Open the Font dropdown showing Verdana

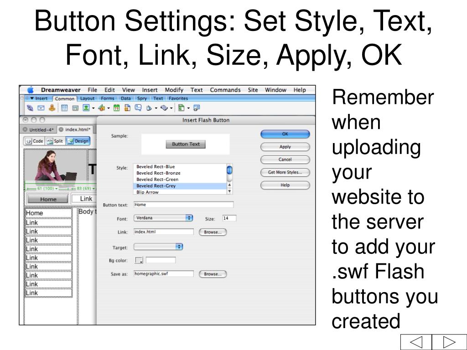[163, 218]
